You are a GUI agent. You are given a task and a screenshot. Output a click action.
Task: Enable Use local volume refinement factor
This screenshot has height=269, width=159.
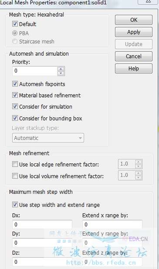pos(15,176)
